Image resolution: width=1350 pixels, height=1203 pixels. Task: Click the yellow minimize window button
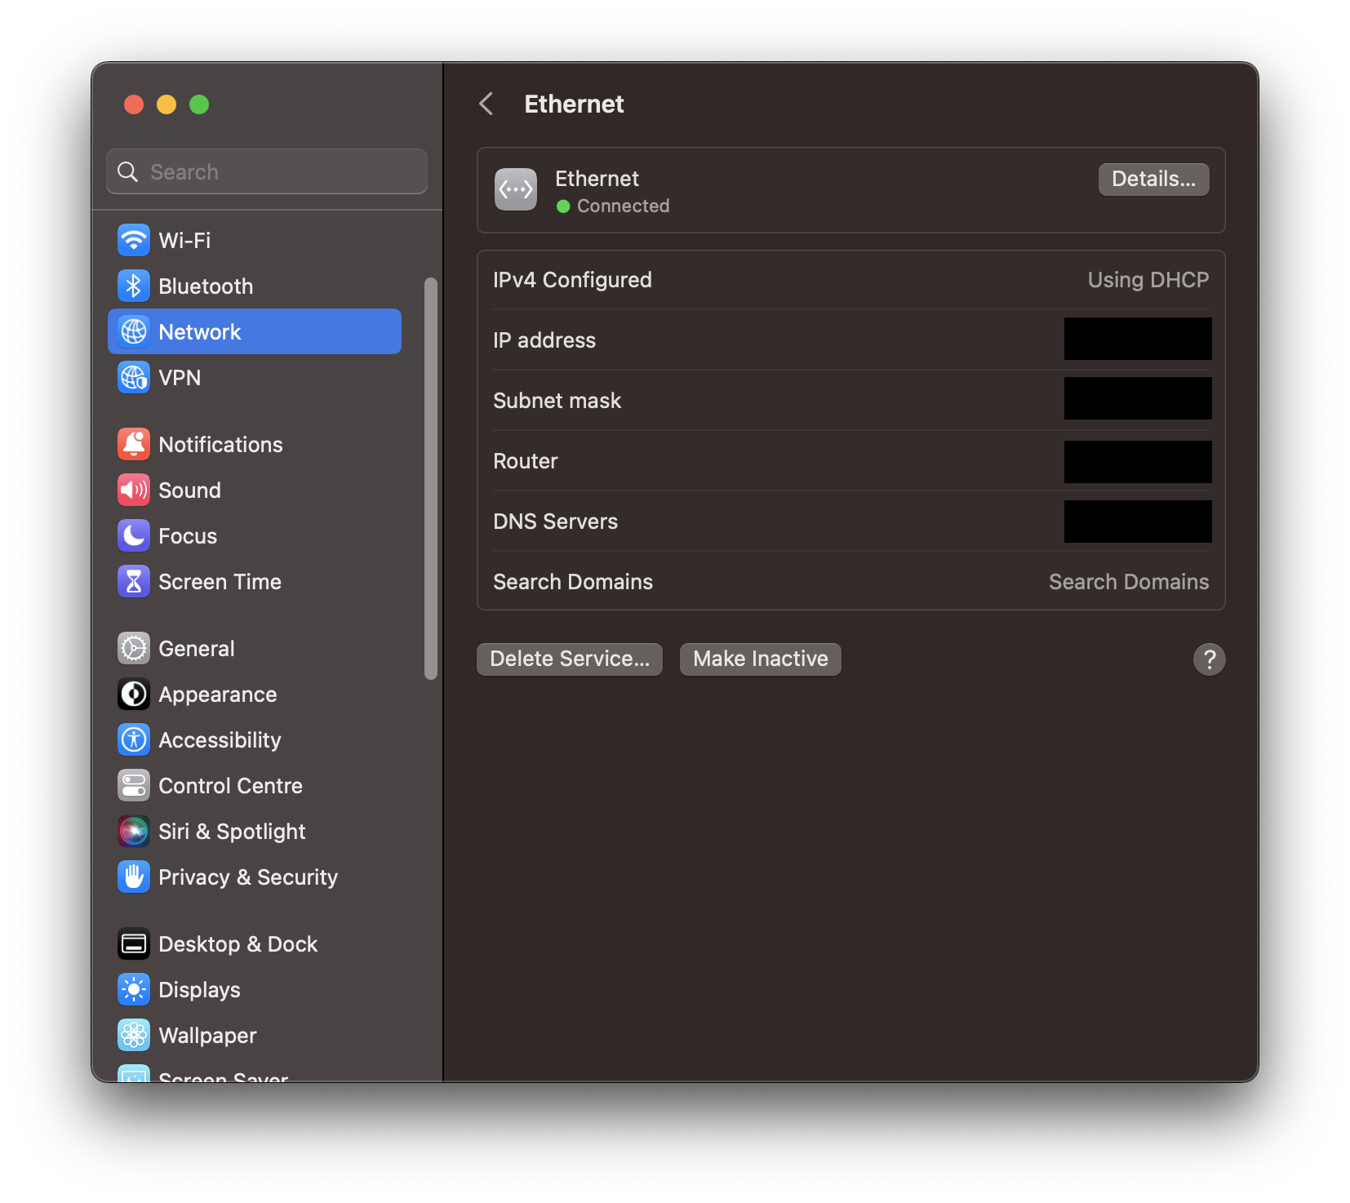(x=167, y=104)
